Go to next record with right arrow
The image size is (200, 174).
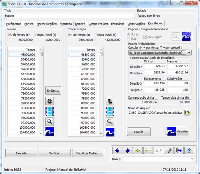[x=128, y=151]
